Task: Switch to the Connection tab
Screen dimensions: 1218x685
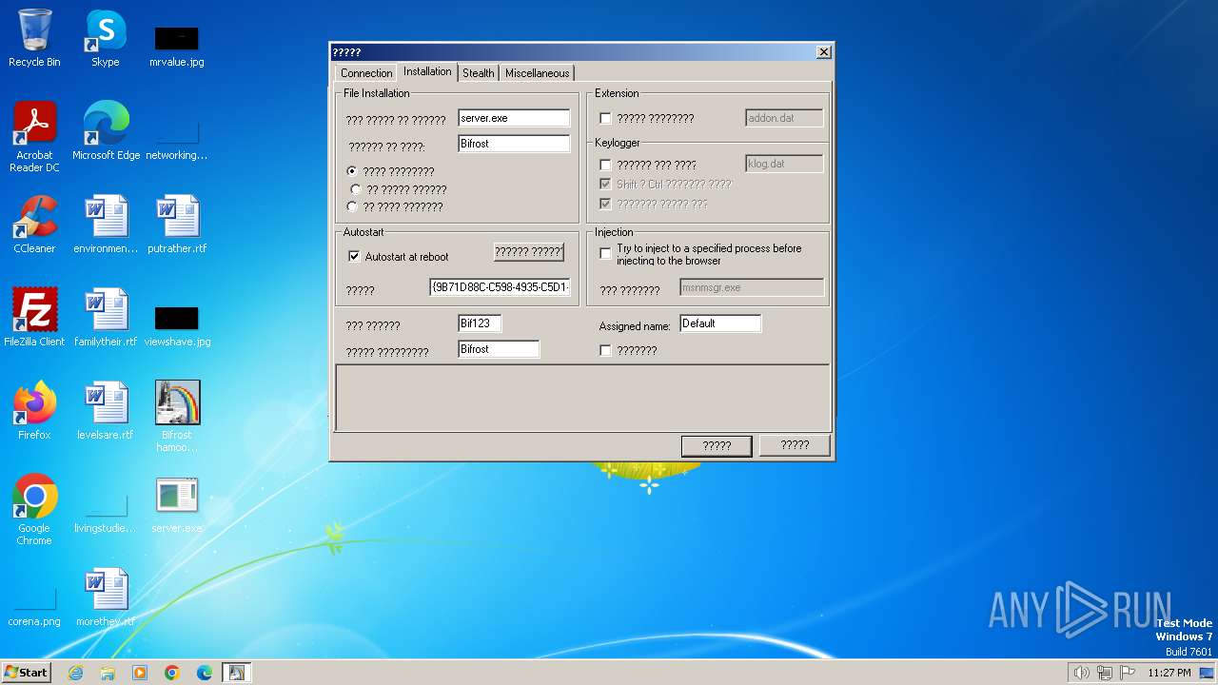Action: pyautogui.click(x=366, y=73)
